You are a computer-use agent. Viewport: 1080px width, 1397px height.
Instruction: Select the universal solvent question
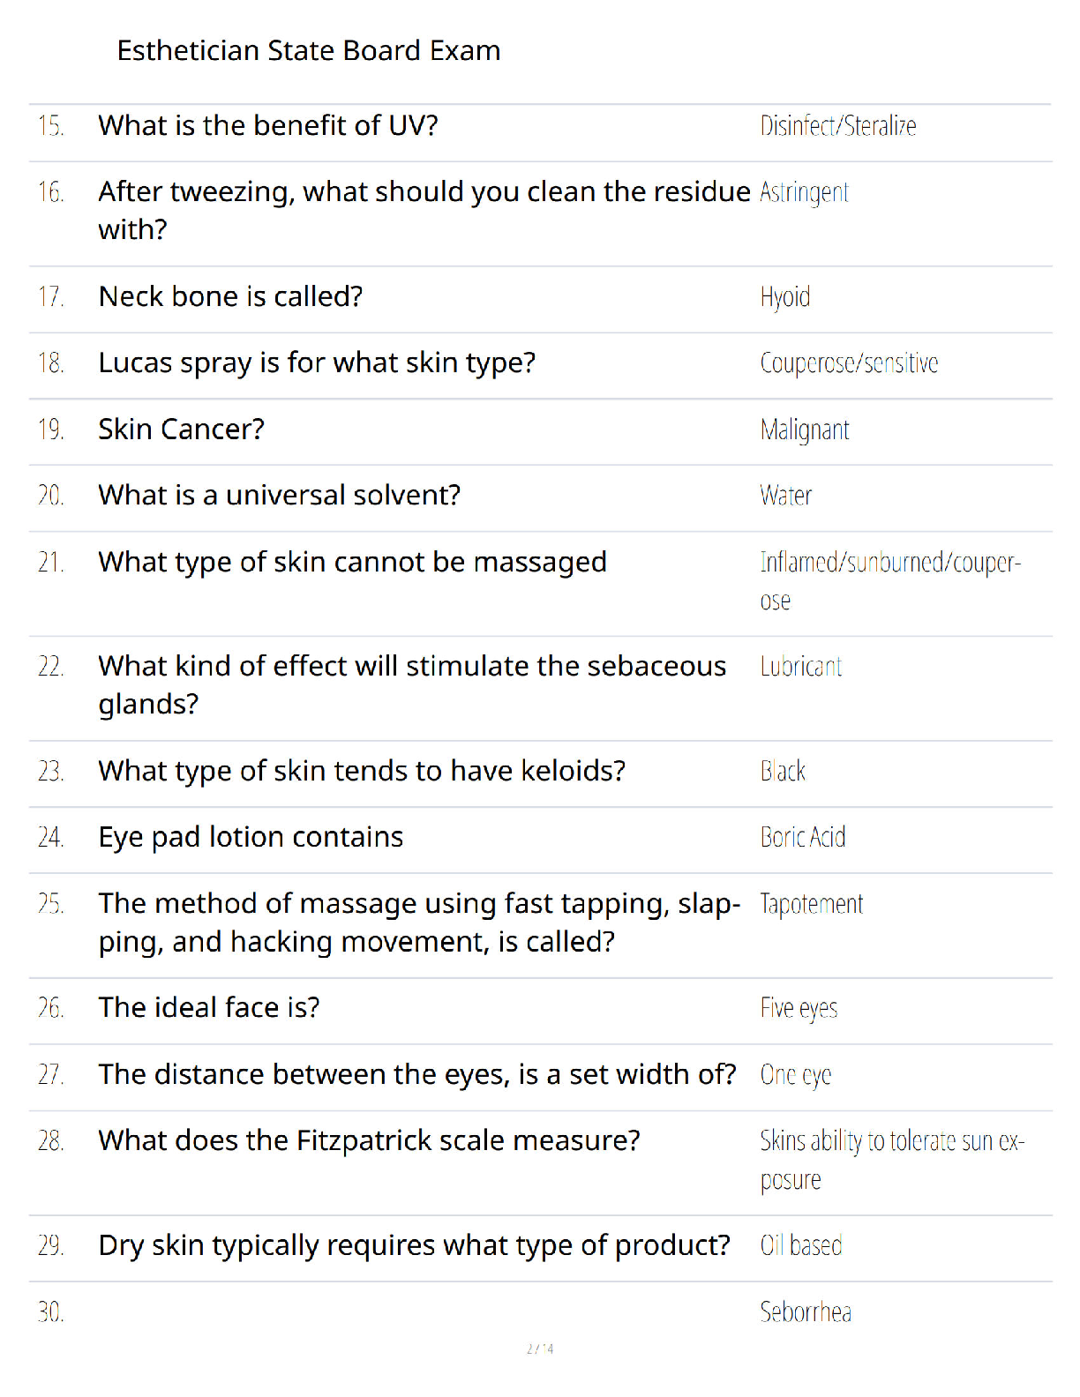(x=280, y=495)
